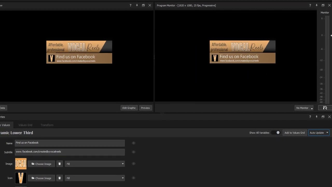Click the Subtitle text field
Image resolution: width=332 pixels, height=187 pixels.
tap(70, 152)
